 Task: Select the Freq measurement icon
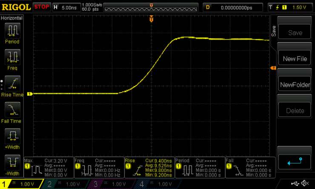pos(12,57)
